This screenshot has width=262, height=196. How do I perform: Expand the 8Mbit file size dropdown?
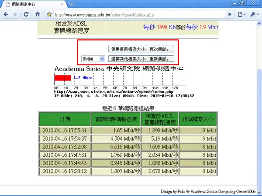coord(93,59)
